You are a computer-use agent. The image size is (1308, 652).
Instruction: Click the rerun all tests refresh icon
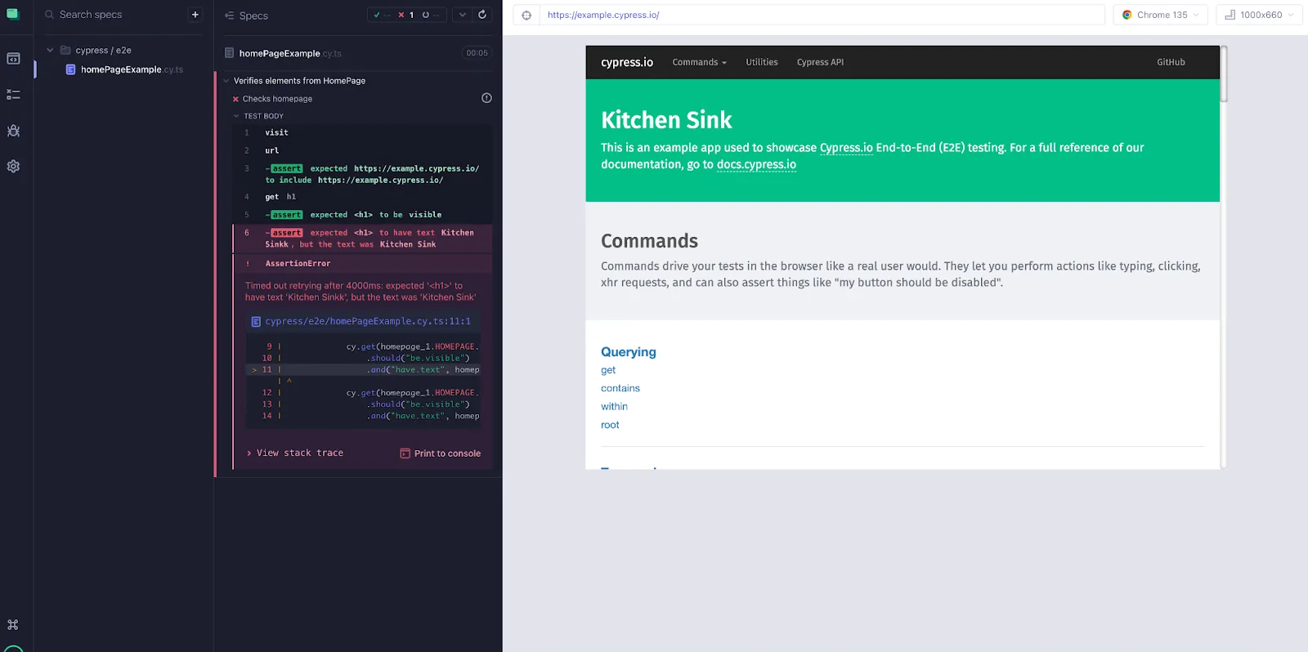point(482,15)
